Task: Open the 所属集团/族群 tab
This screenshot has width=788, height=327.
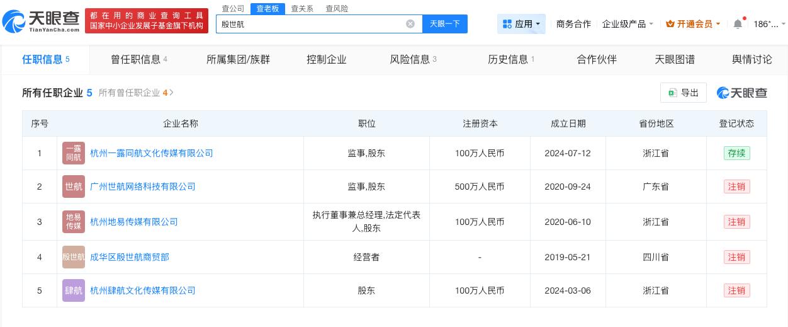Action: point(238,59)
